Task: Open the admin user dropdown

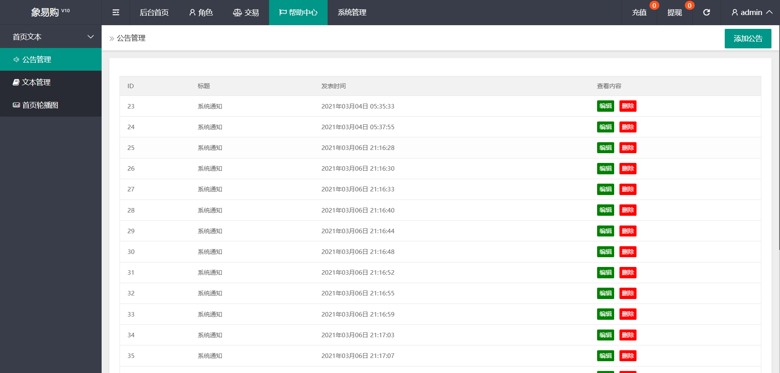Action: (752, 13)
